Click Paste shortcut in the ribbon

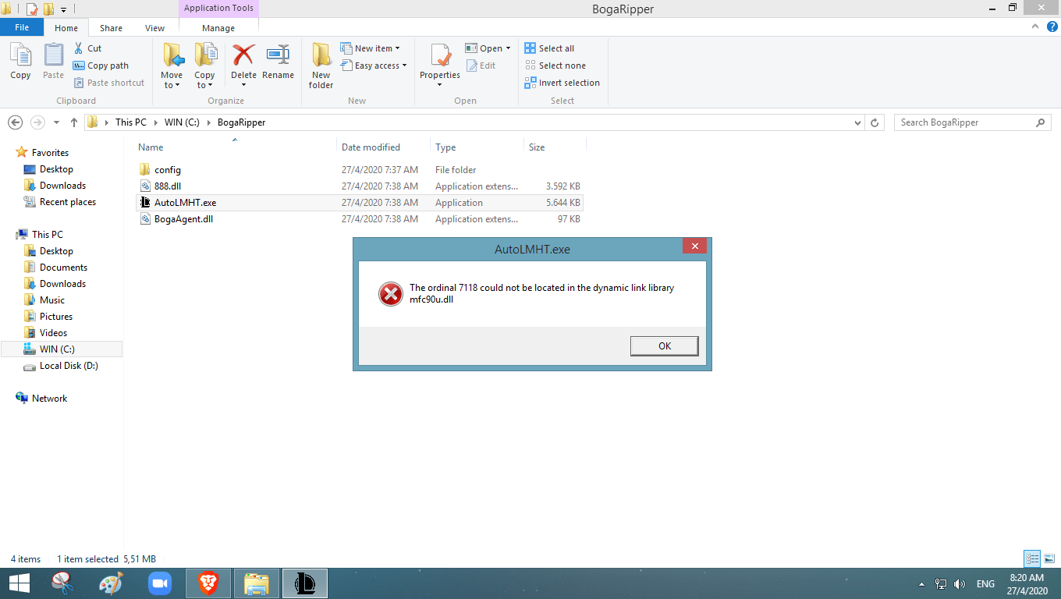[x=109, y=83]
